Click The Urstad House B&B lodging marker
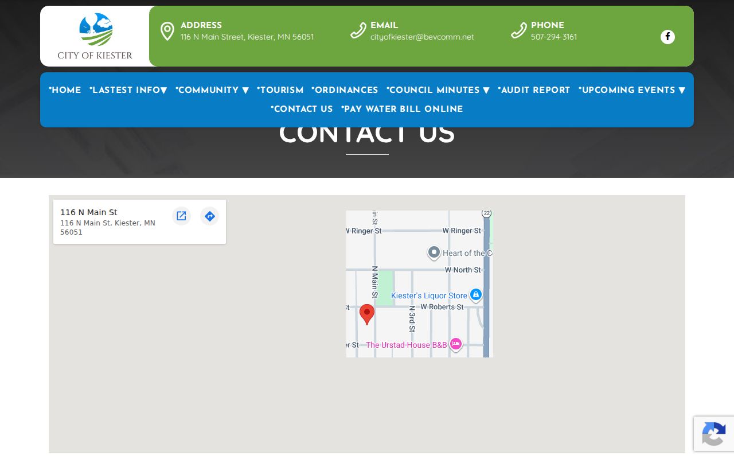Screen dimensions: 734x459 [x=456, y=344]
